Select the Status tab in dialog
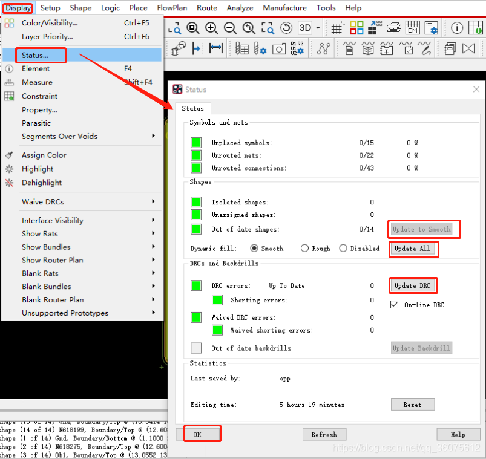486x459 pixels. [x=193, y=108]
